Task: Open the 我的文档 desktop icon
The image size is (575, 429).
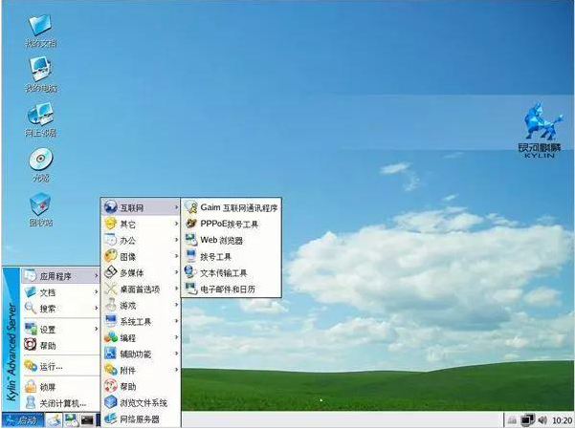Action: (39, 28)
